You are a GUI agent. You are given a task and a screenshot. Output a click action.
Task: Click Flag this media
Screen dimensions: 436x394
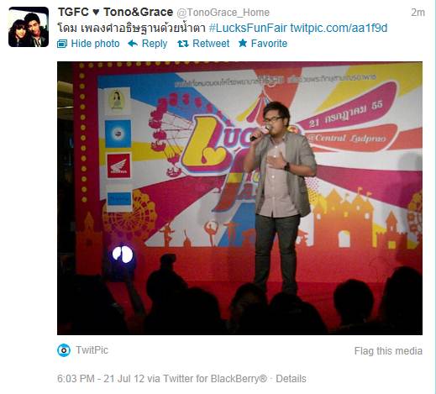[x=388, y=351]
